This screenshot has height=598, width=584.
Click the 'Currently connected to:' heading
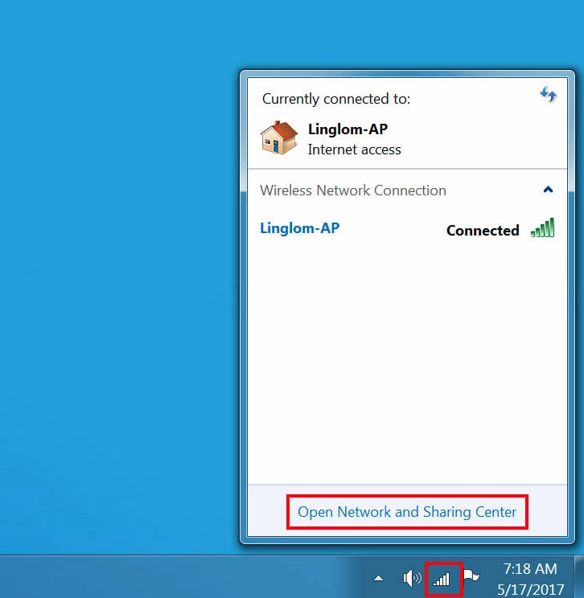click(x=336, y=99)
